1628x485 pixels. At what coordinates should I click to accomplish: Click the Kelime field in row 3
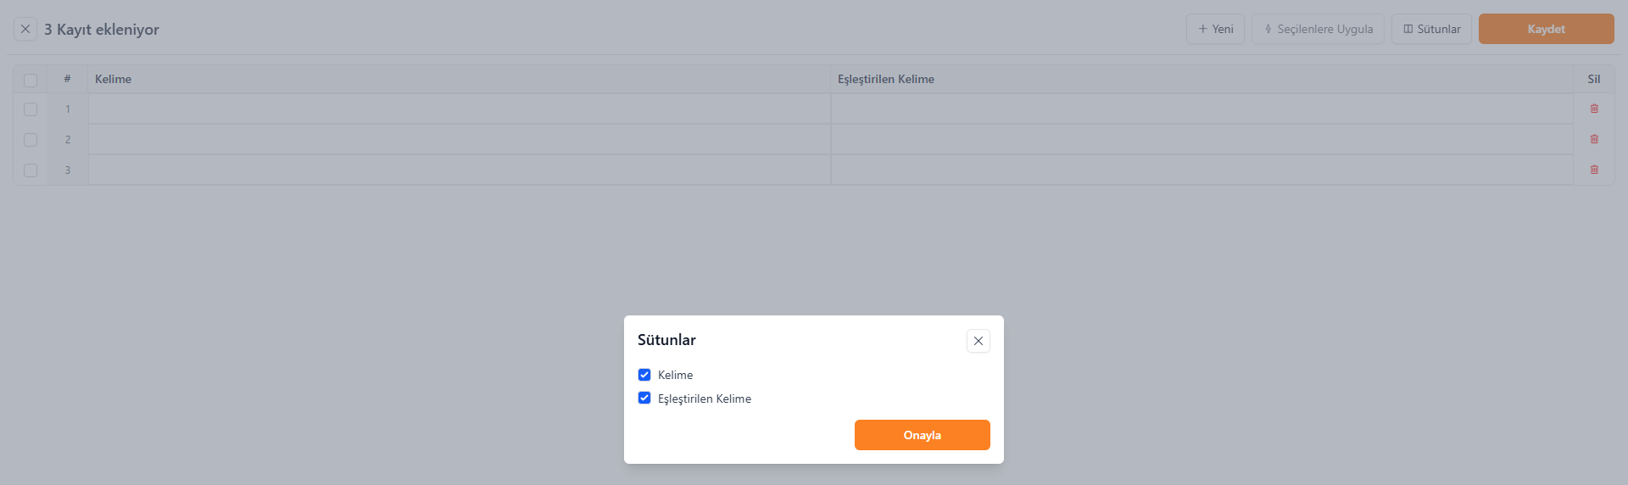pos(459,170)
